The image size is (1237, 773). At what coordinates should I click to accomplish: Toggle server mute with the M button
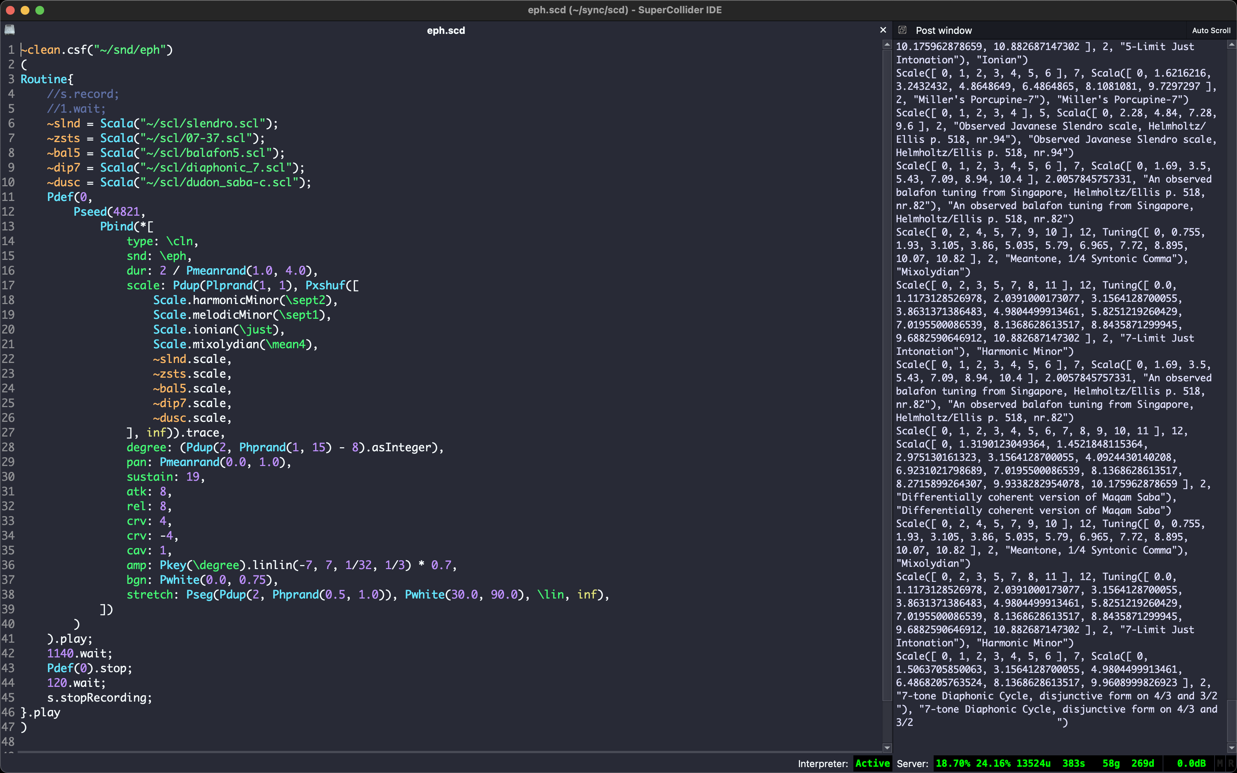click(1220, 763)
